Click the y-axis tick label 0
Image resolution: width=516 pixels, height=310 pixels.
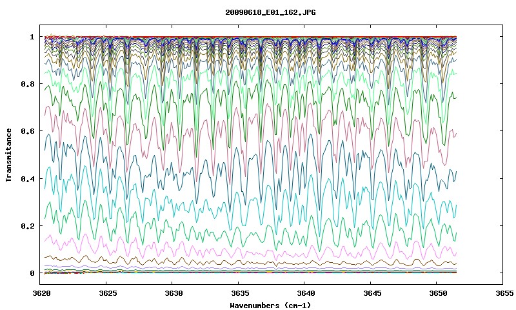click(32, 273)
